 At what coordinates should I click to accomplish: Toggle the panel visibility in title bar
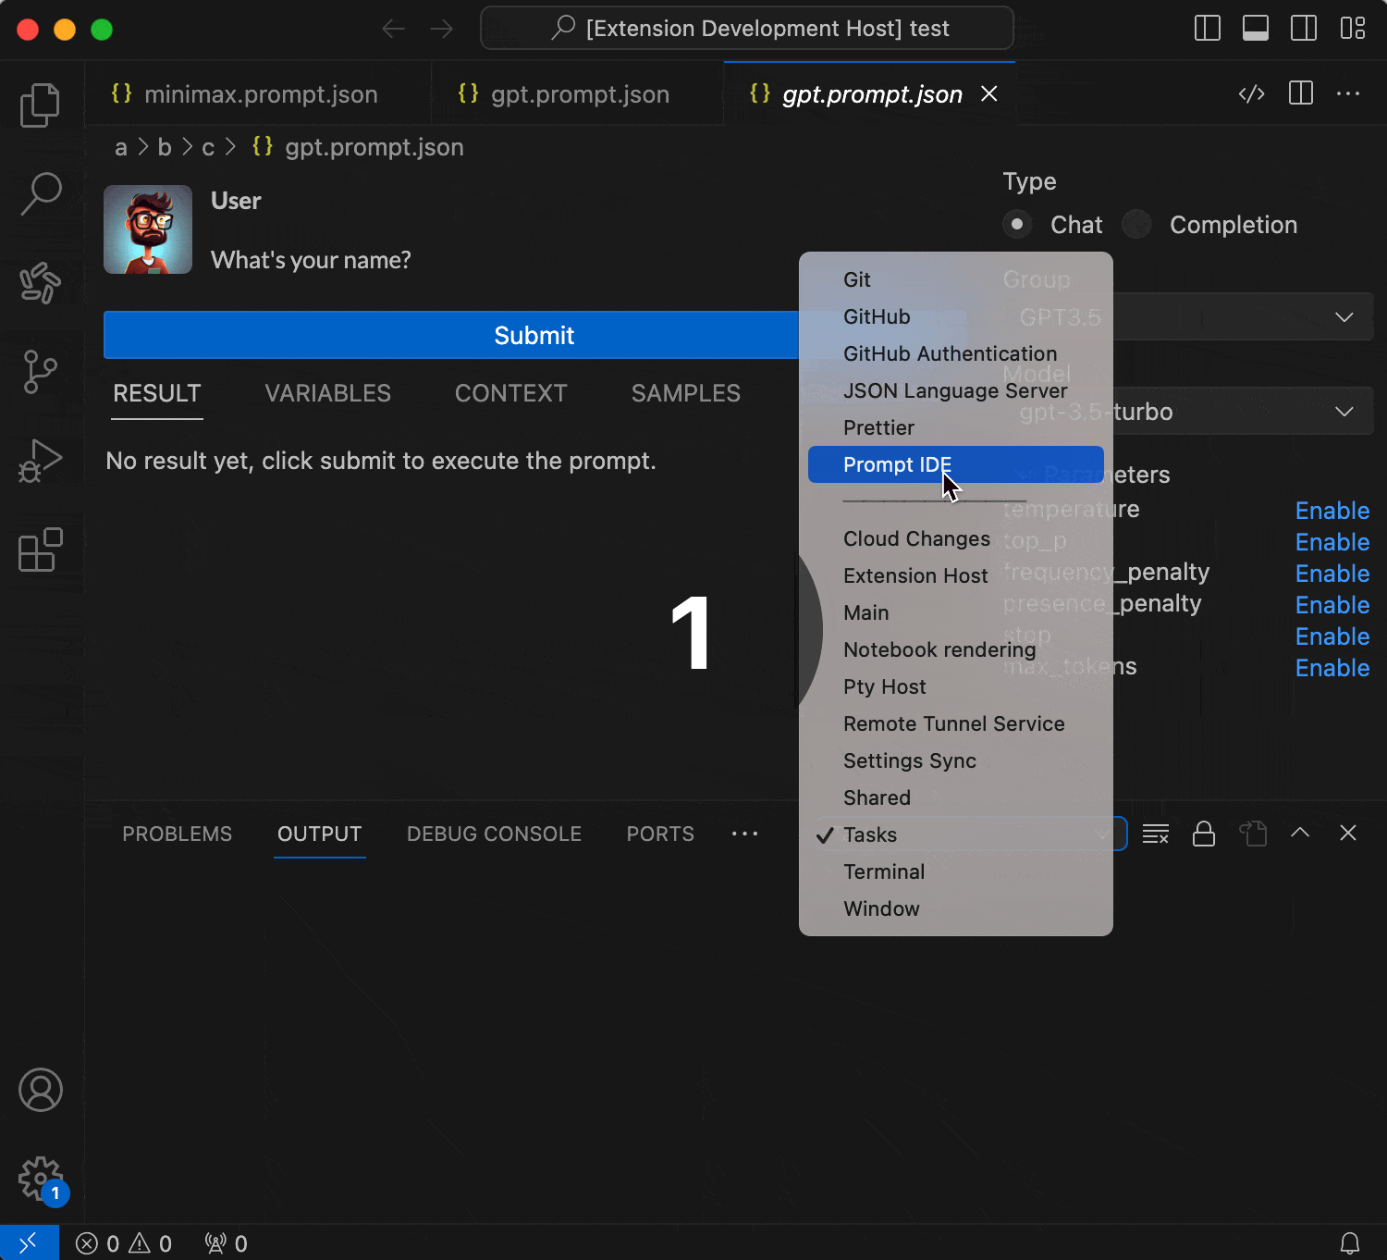coord(1255,29)
